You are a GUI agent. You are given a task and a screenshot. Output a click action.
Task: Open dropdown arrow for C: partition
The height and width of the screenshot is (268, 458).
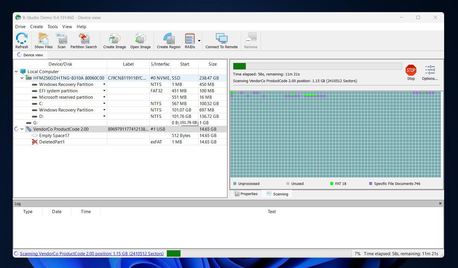[104, 104]
